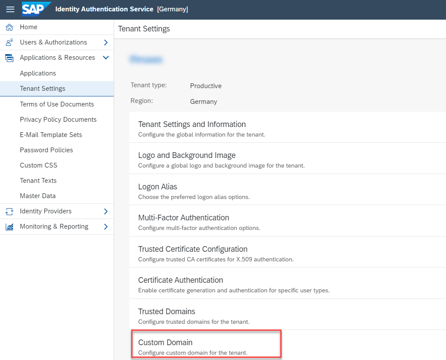Viewport: 446px width, 360px height.
Task: Click 'Choose the preferred logon alias options.' text
Action: 194,197
